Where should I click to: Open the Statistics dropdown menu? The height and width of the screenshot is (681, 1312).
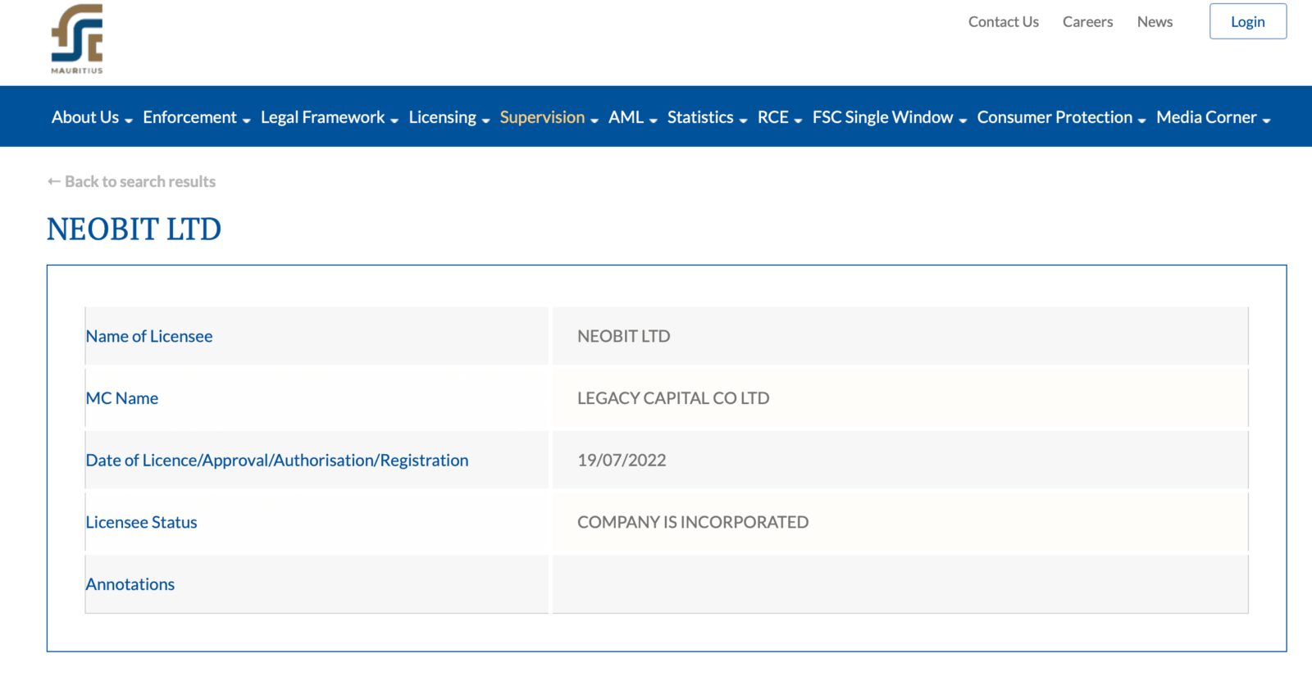click(x=708, y=117)
